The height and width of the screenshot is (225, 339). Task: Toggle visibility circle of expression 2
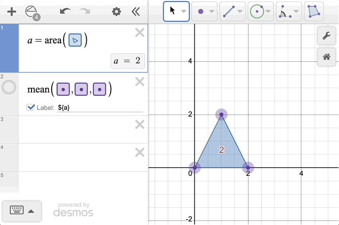(9, 87)
